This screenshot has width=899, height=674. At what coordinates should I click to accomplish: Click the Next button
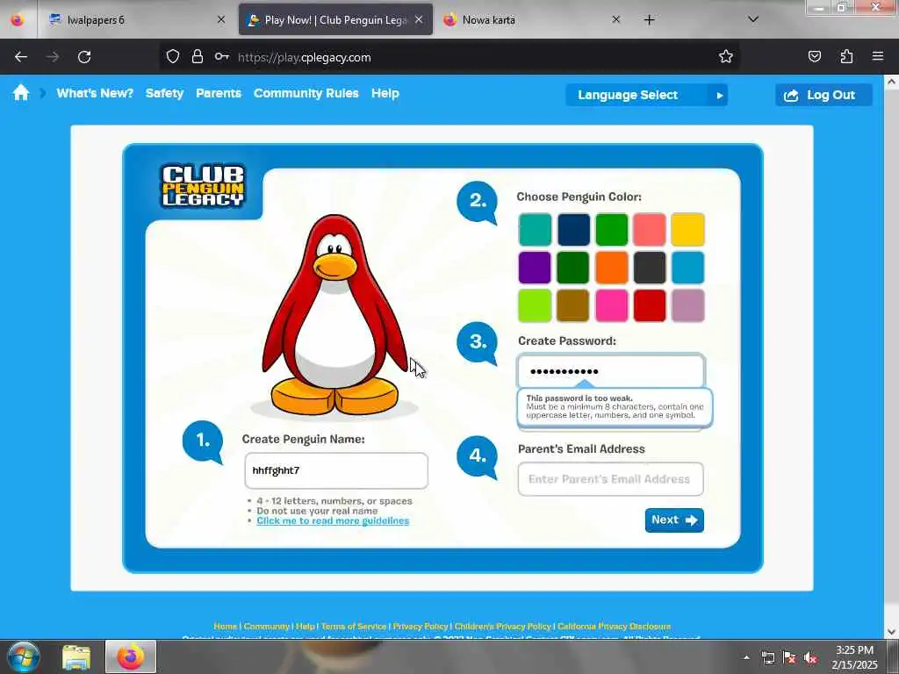click(674, 520)
